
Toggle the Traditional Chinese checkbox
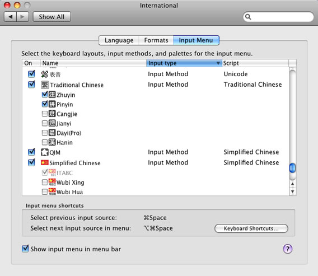click(31, 84)
